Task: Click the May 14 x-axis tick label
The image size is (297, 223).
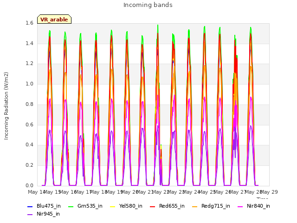Action: (37, 192)
